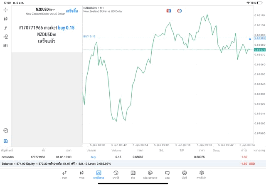
Task: Select ticket number 170771966 in table
Action: pyautogui.click(x=38, y=157)
